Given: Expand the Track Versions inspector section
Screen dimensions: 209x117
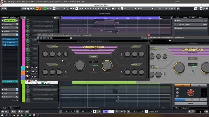Looking at the screenshot, I should [10, 24].
